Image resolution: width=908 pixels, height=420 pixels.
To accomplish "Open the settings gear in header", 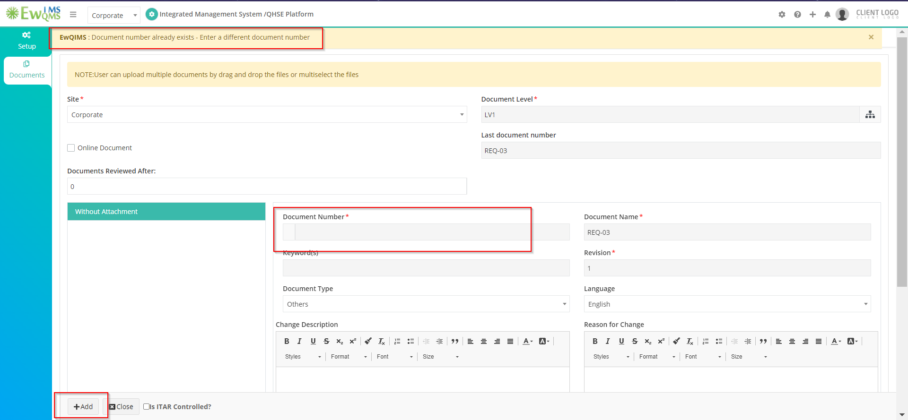I will pyautogui.click(x=782, y=15).
